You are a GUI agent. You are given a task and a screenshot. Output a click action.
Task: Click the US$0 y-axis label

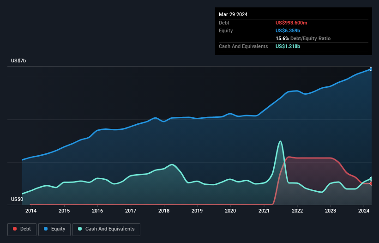point(17,199)
